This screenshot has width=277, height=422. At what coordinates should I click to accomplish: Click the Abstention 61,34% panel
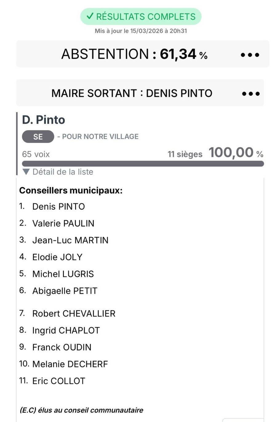tap(134, 54)
